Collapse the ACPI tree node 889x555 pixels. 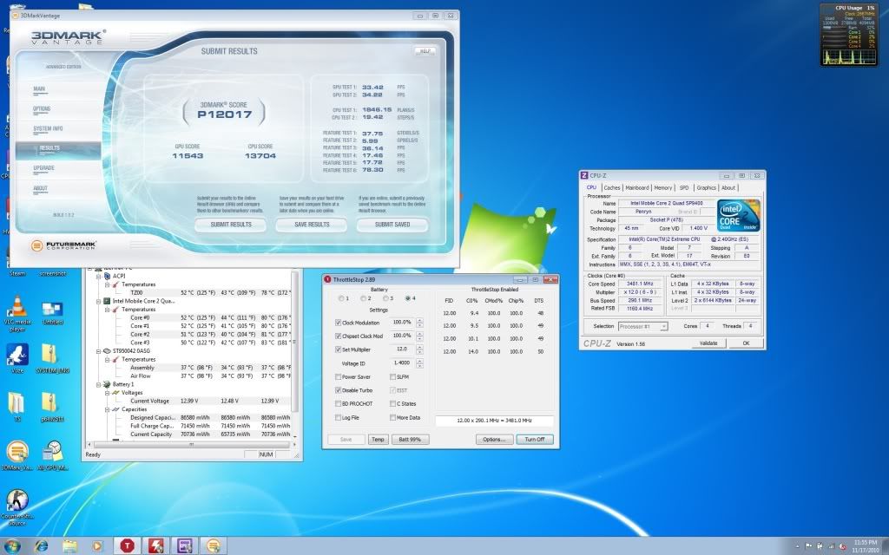coord(98,277)
